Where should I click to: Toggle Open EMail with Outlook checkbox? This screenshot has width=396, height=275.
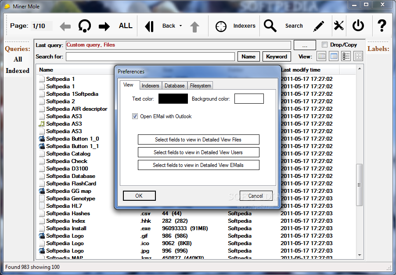click(x=135, y=116)
